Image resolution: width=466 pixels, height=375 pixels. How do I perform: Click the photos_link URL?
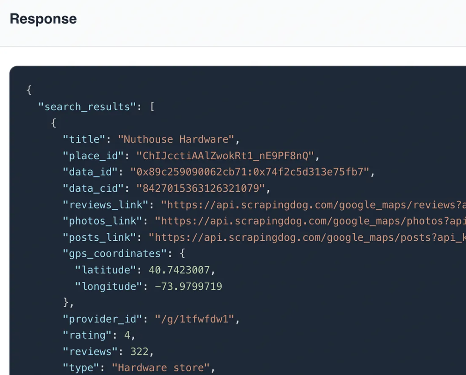314,221
